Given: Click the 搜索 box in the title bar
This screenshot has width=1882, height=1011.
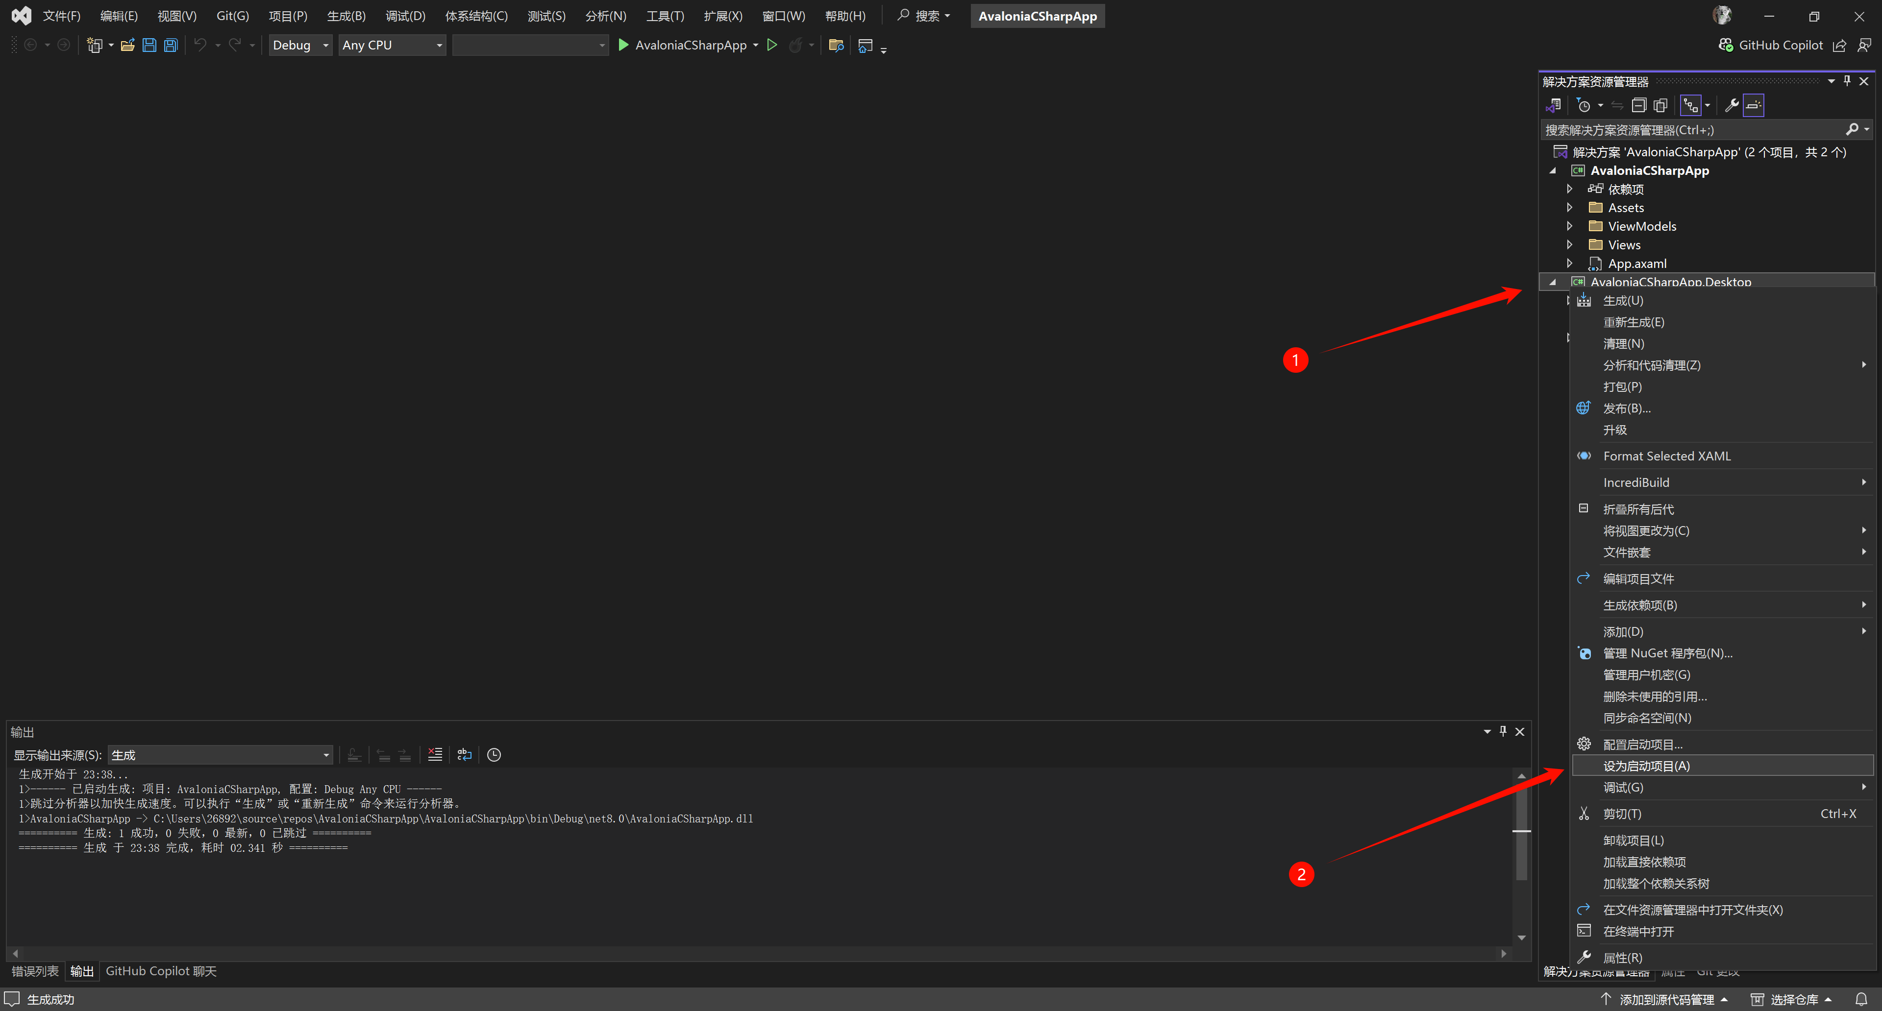Looking at the screenshot, I should 924,16.
